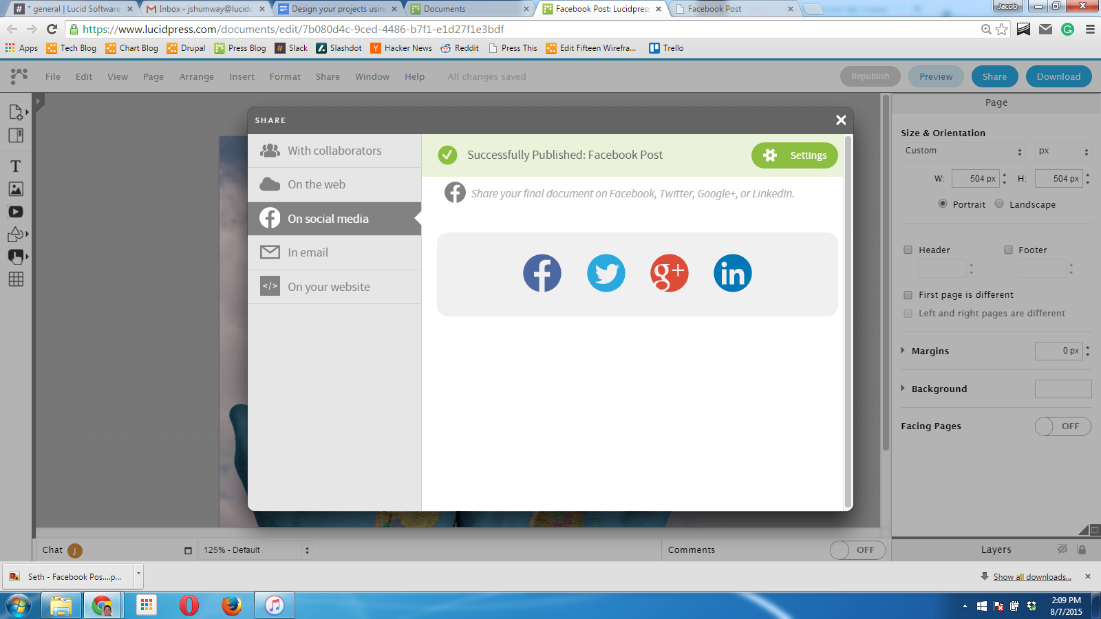Check the First page is different option

click(x=908, y=295)
